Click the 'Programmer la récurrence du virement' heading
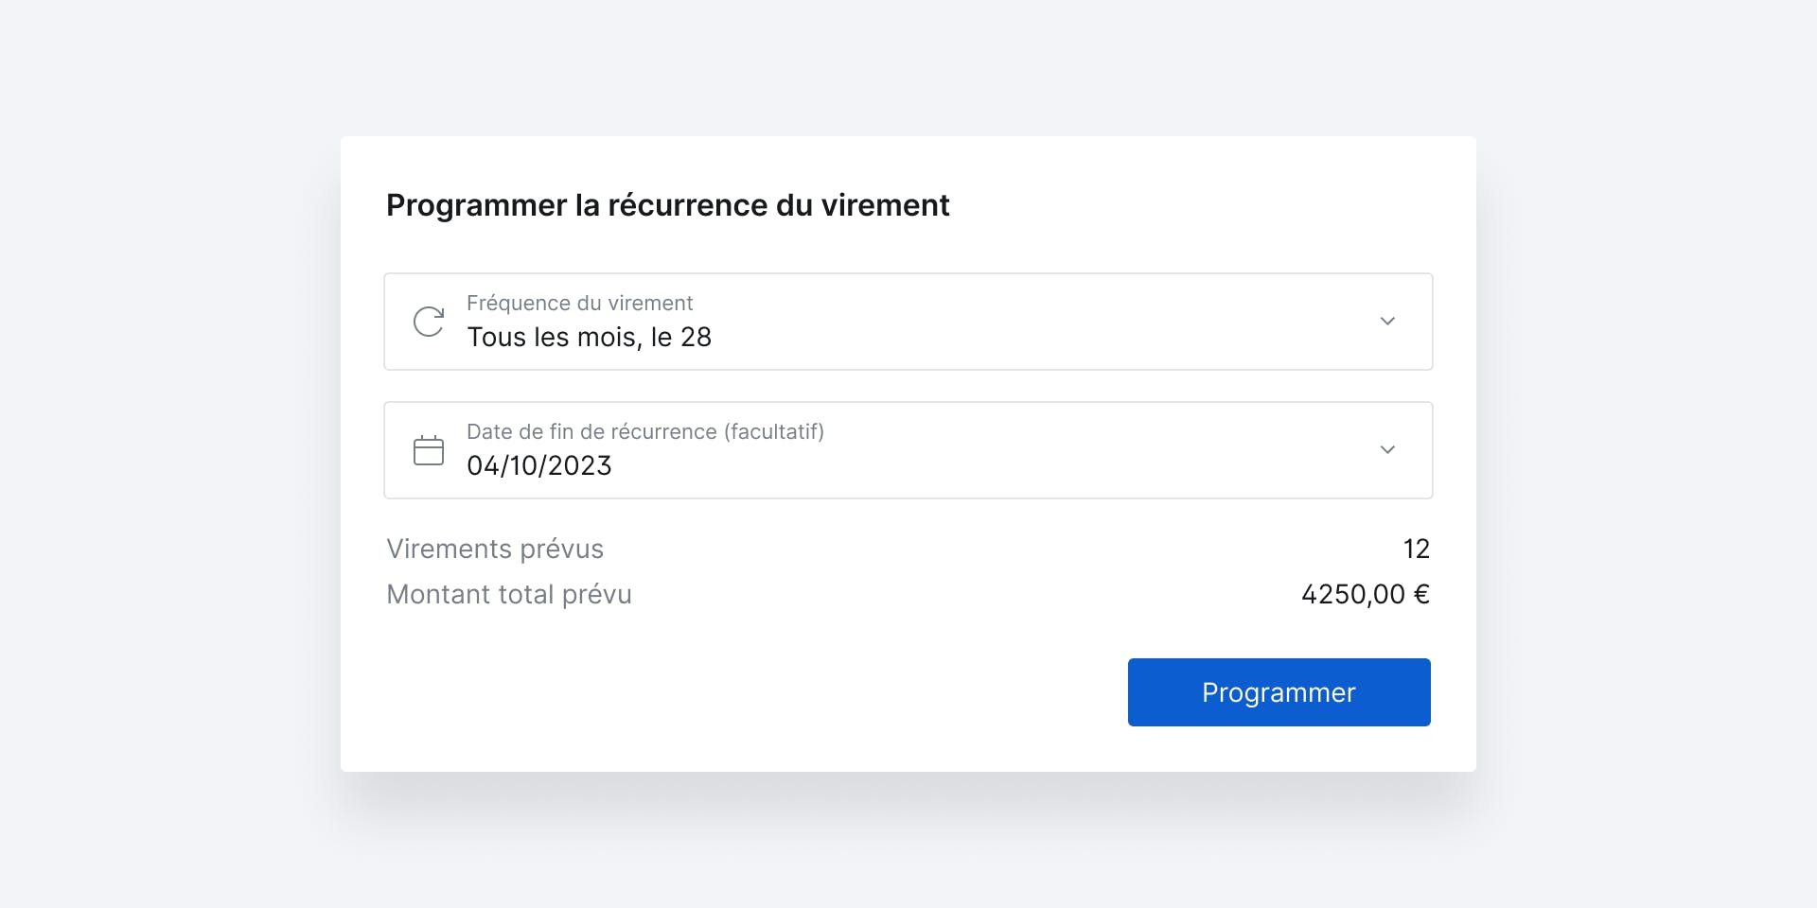The height and width of the screenshot is (908, 1817). [667, 205]
